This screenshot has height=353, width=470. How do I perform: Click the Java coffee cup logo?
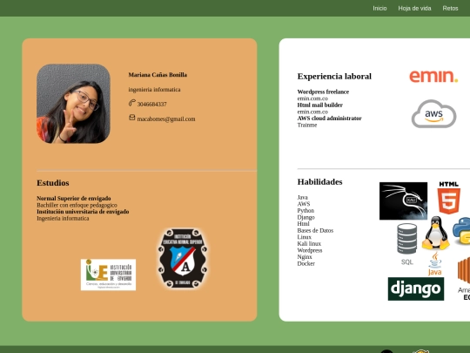pyautogui.click(x=434, y=264)
